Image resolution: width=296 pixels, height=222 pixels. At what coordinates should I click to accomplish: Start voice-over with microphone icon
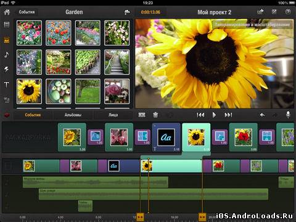click(x=288, y=115)
